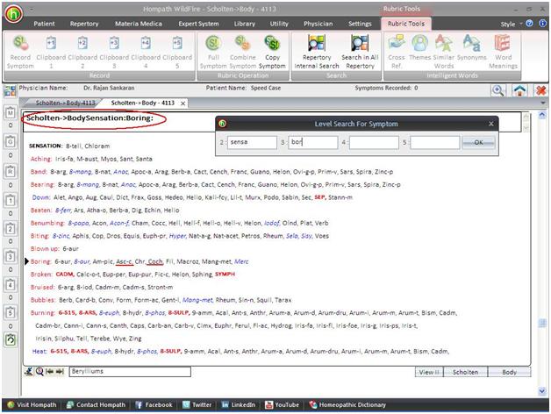Screen dimensions: 551x414
Task: Click the info icon at the window's top corner
Action: point(542,24)
